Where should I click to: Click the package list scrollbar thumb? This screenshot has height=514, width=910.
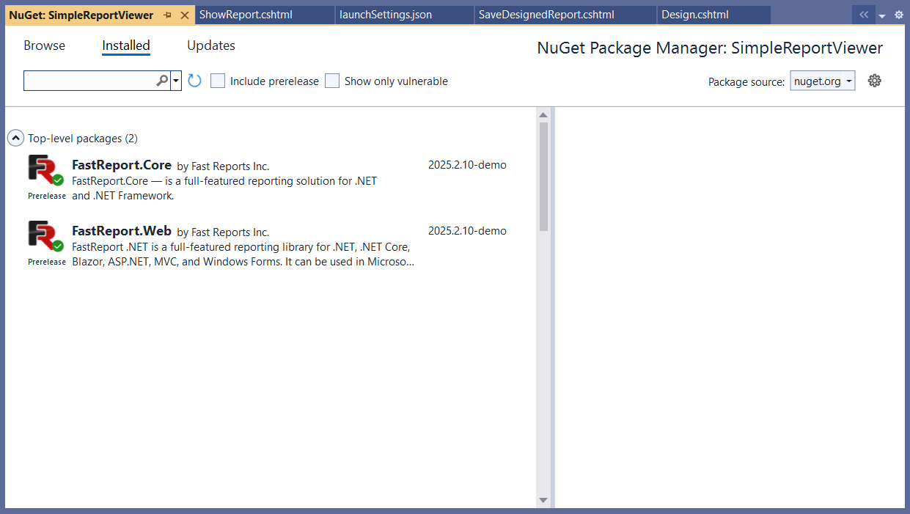543,177
